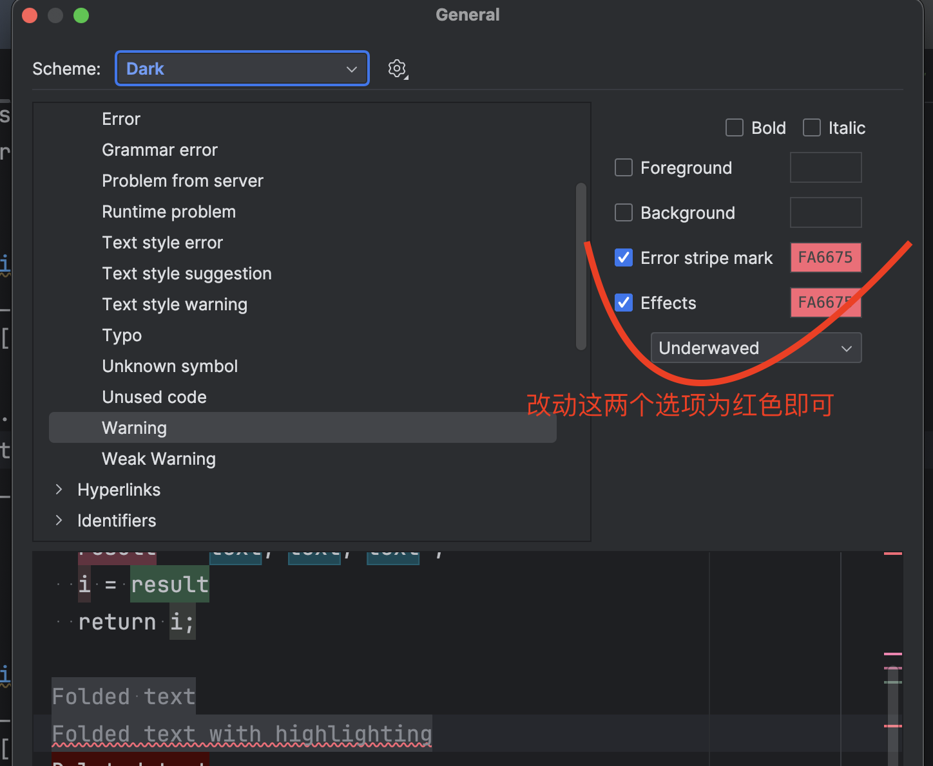Click the Effects FA6675 color swatch

coord(826,303)
